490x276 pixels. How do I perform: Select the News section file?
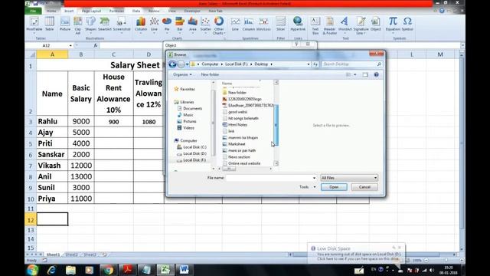(237, 156)
